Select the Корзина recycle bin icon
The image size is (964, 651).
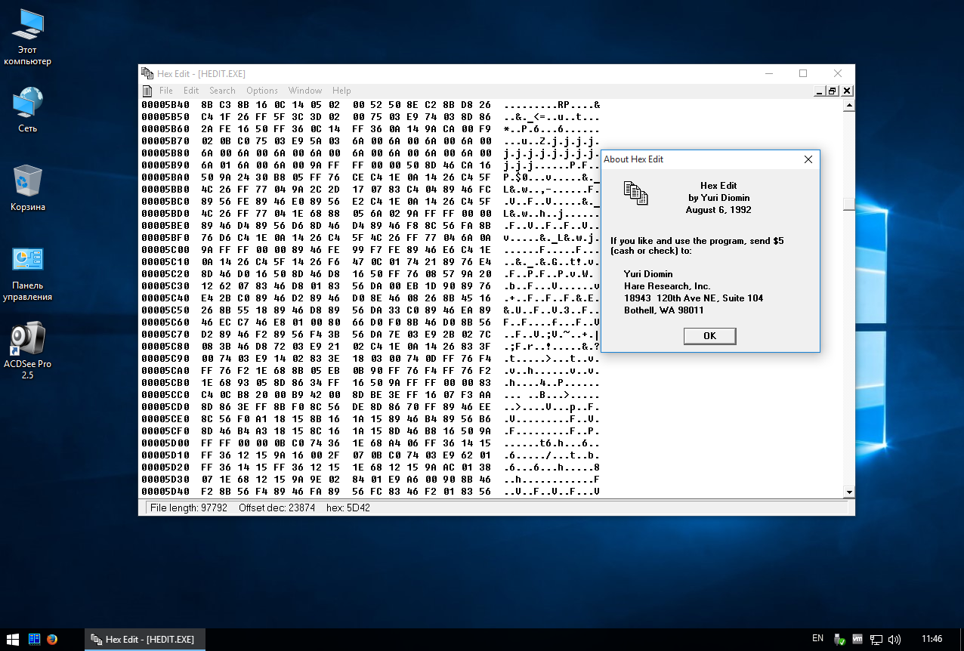point(28,188)
